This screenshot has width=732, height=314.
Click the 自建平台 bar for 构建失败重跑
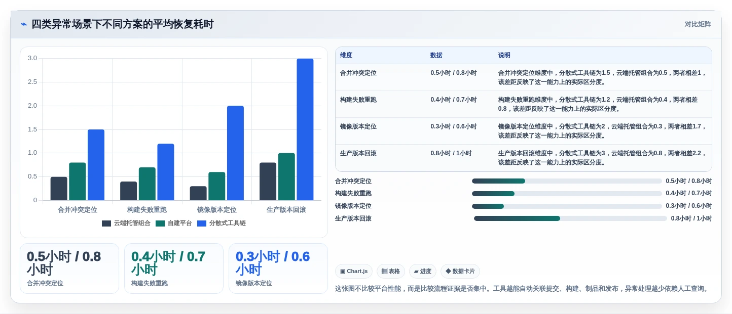[147, 184]
